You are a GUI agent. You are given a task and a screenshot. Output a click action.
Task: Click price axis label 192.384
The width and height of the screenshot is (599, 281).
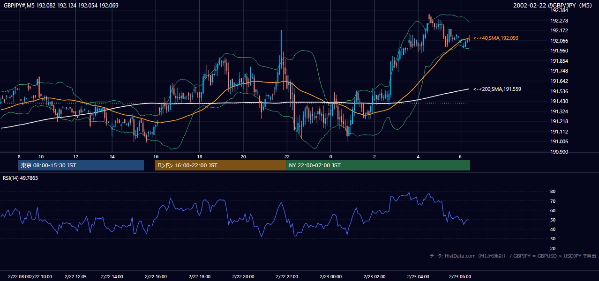click(559, 10)
